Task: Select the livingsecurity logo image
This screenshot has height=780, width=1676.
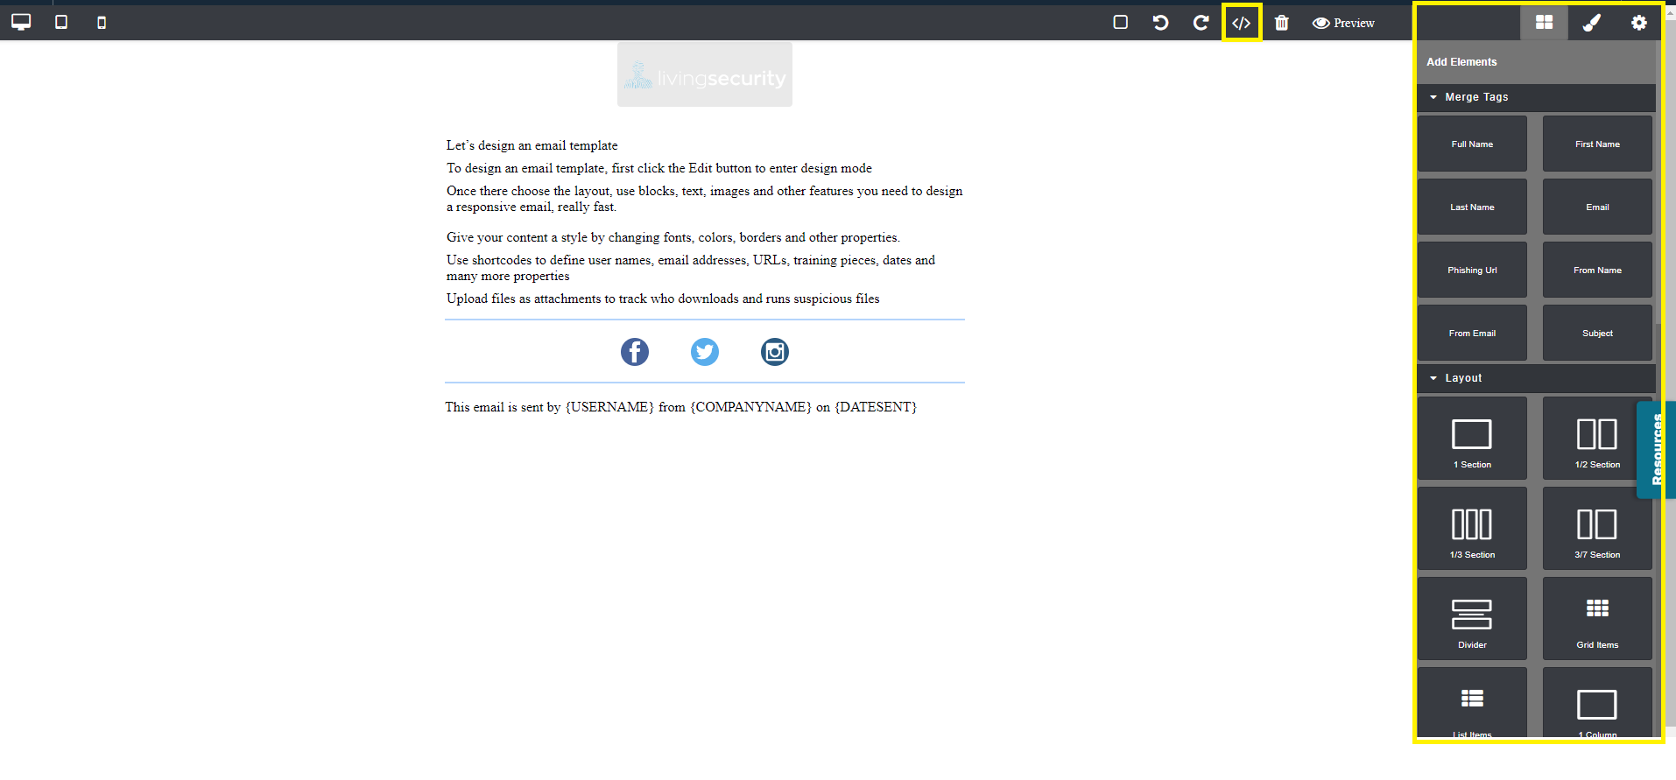Action: pyautogui.click(x=705, y=74)
